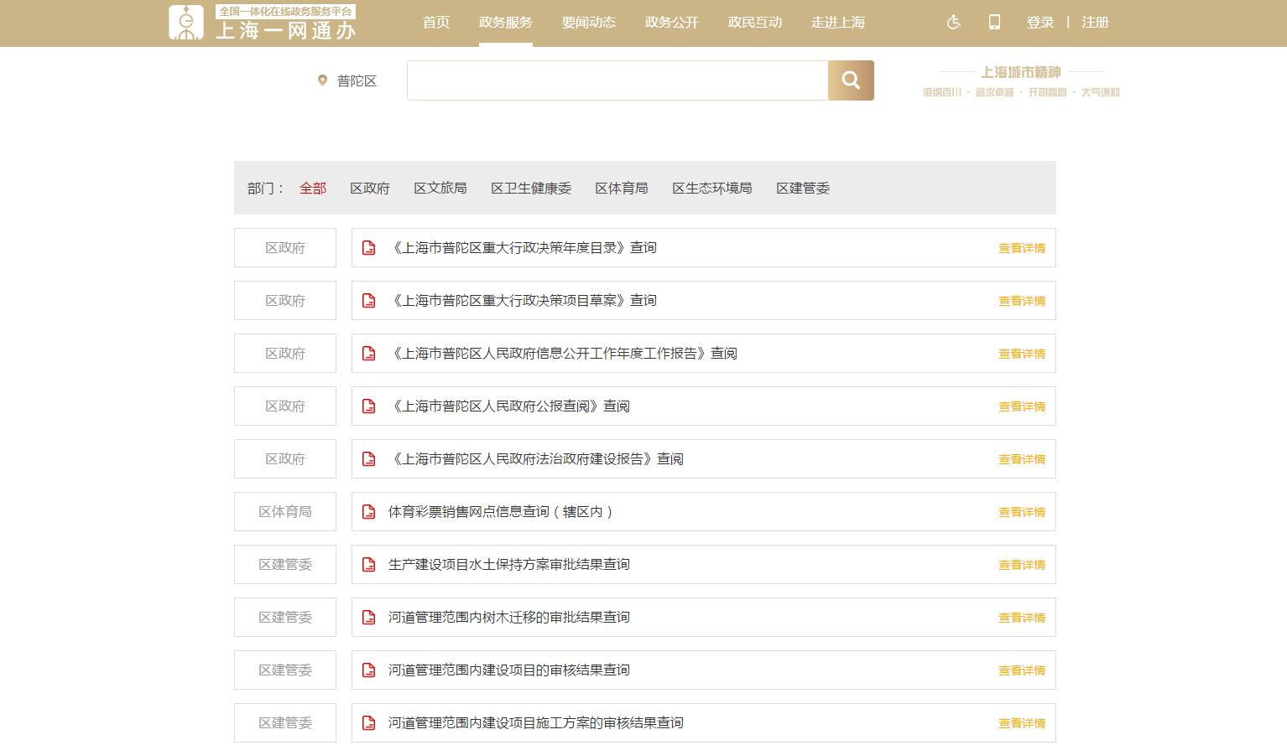Show 全部 departments
The height and width of the screenshot is (745, 1287).
(313, 189)
